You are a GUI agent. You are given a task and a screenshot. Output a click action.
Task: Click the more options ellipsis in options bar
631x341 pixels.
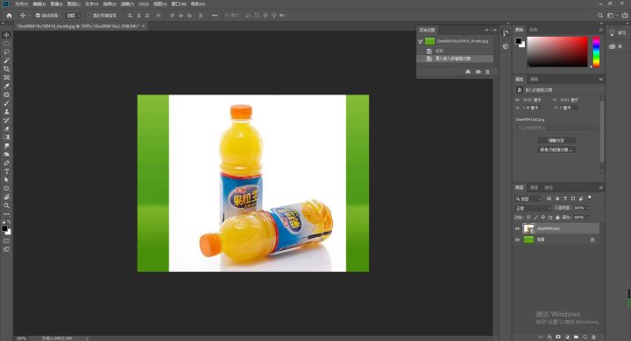click(215, 15)
